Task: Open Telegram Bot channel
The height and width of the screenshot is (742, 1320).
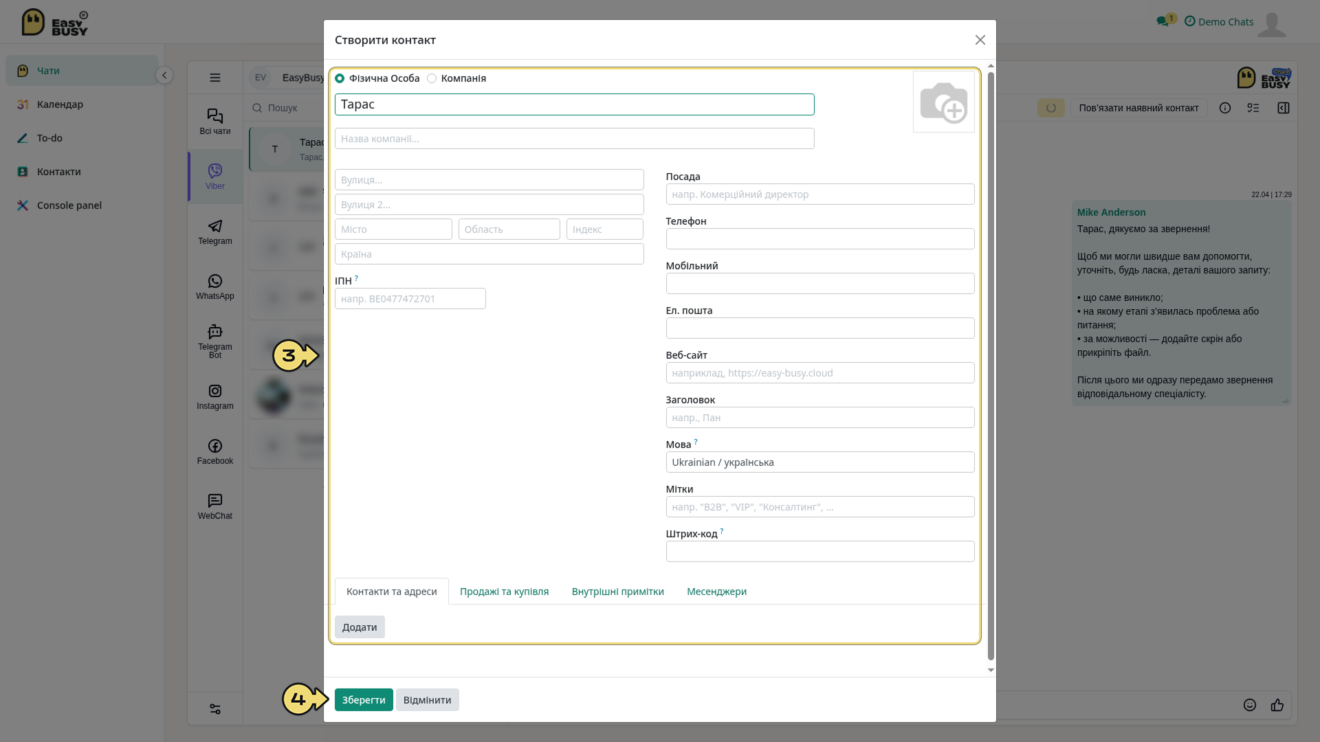Action: pyautogui.click(x=215, y=341)
